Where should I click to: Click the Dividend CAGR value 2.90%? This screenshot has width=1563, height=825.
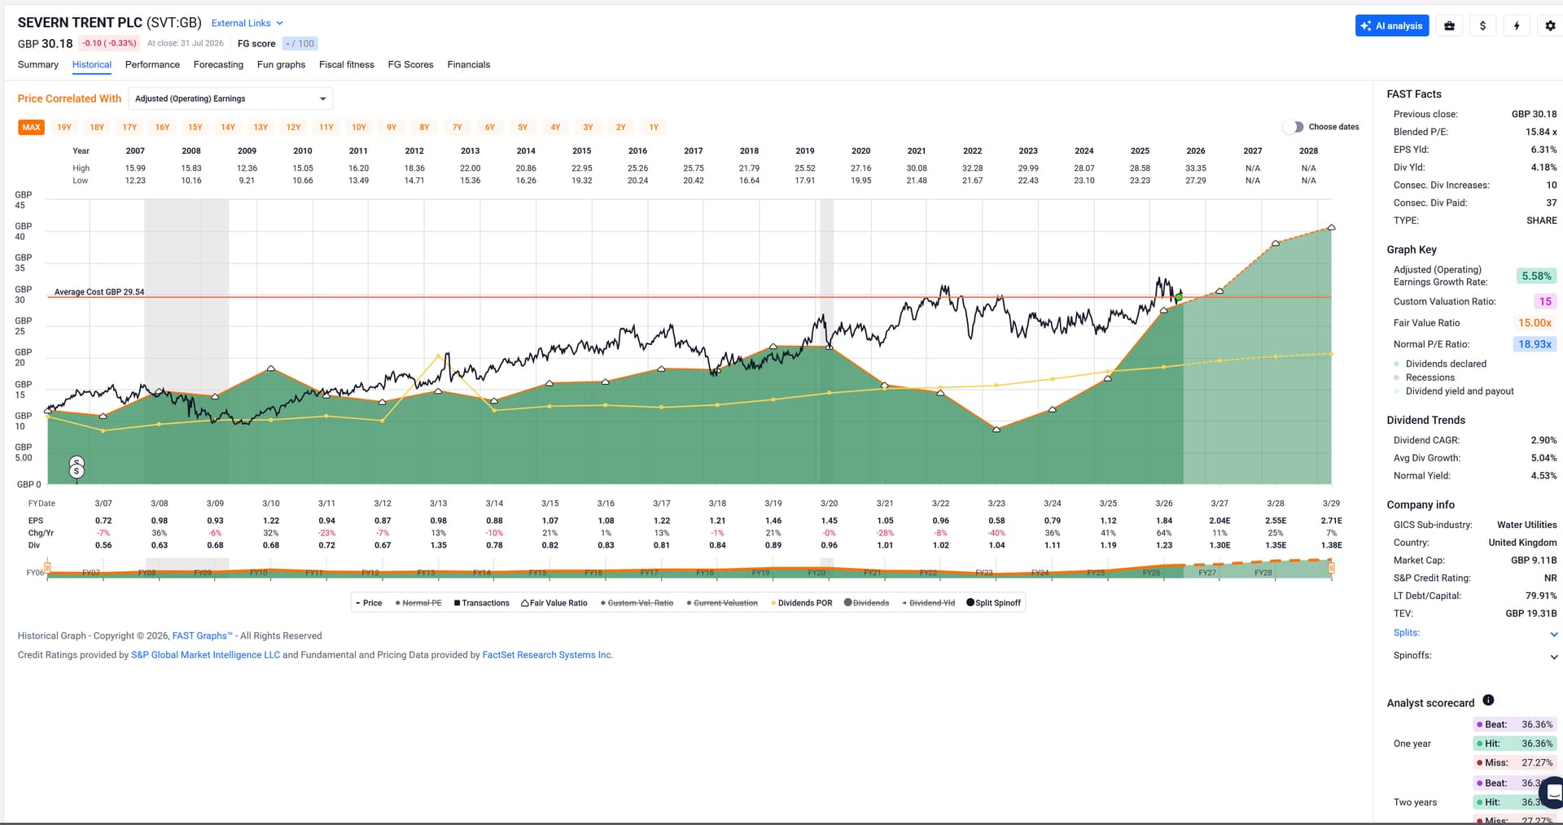click(x=1543, y=440)
